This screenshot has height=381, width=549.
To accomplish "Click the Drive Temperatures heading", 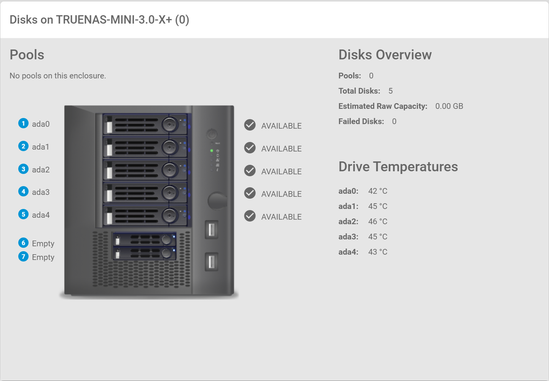I will [x=398, y=167].
